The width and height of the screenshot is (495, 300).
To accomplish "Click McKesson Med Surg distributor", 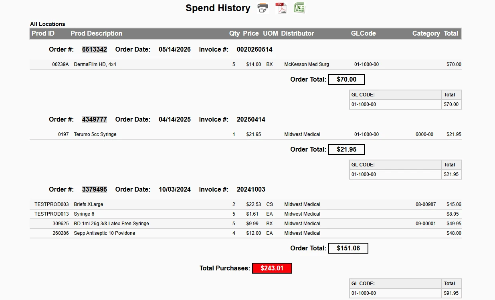I will click(307, 64).
